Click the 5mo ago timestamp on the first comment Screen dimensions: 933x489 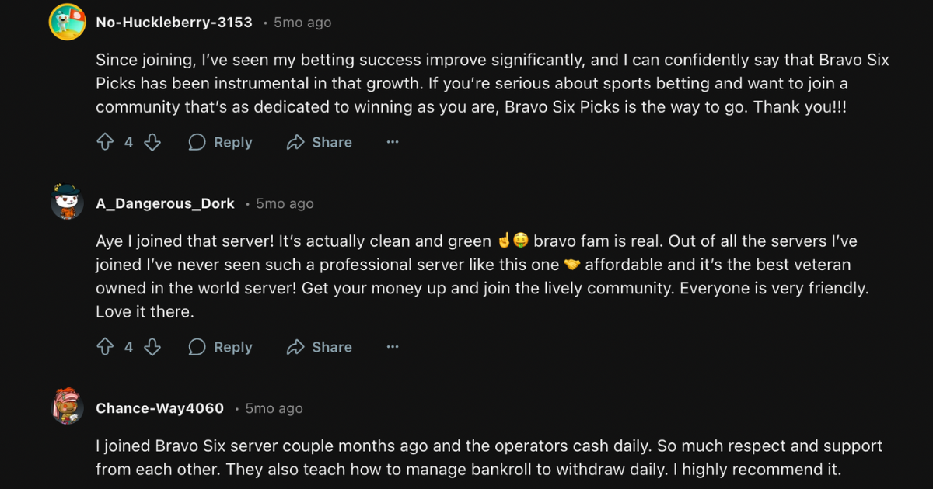(x=301, y=23)
